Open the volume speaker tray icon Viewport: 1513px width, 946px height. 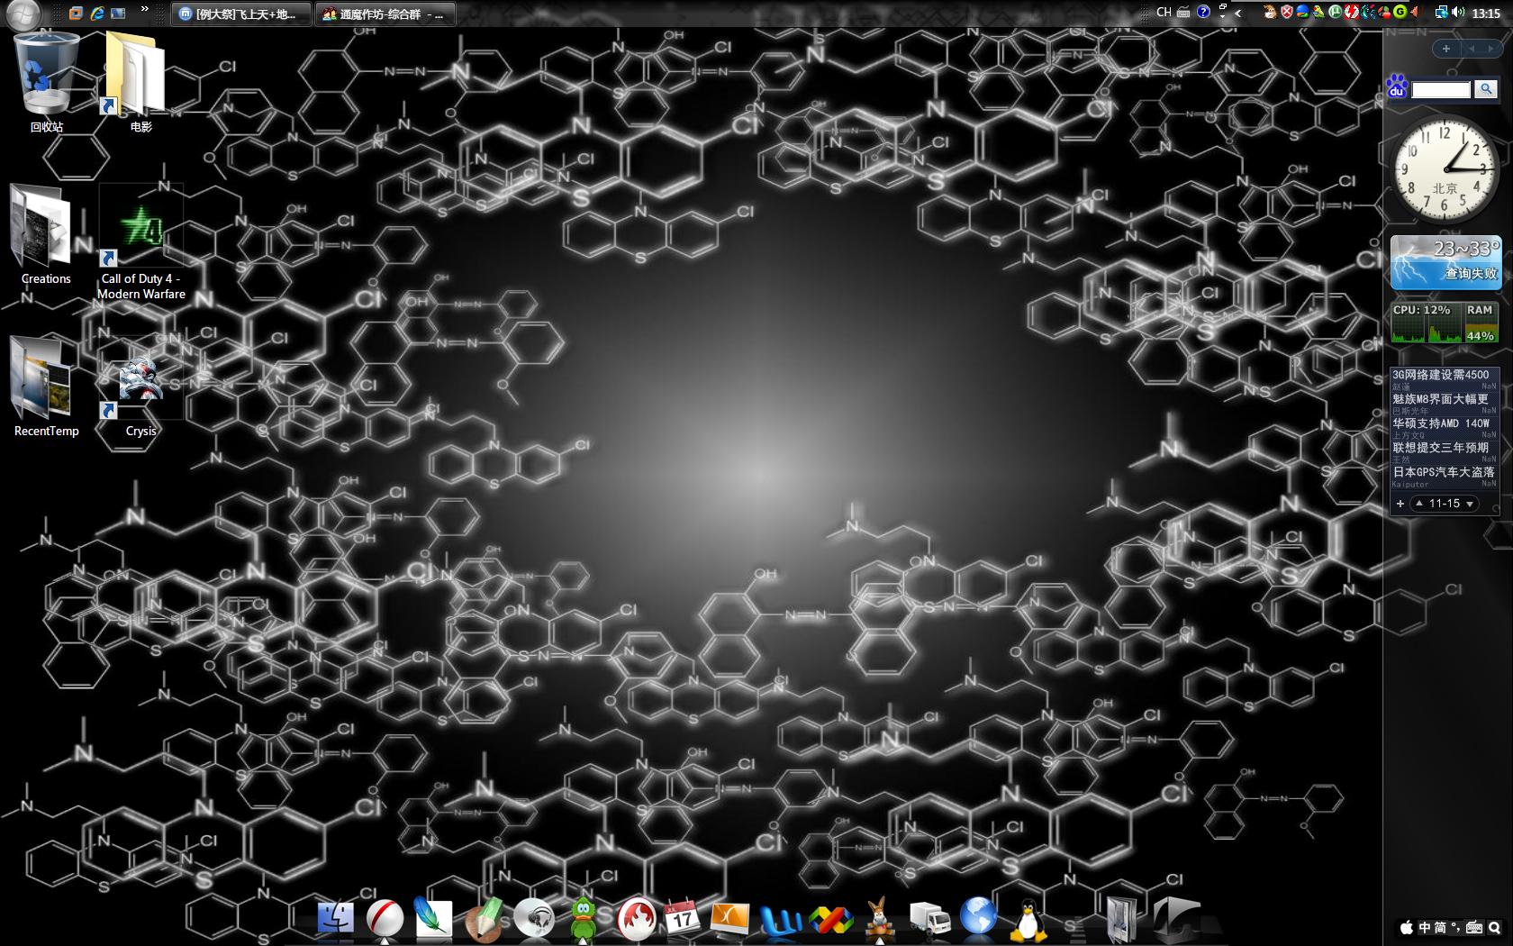[1459, 12]
